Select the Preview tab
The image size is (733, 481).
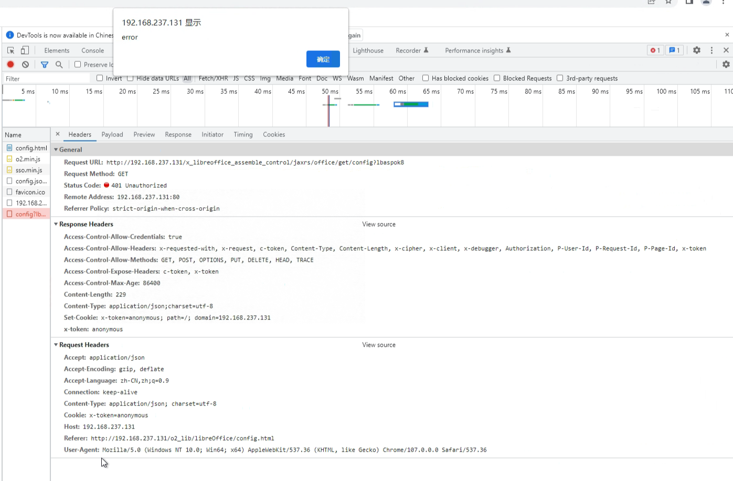[x=144, y=135]
